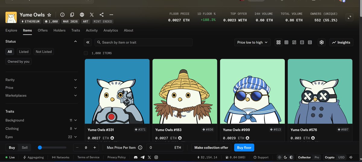Expand the Eyes trait filter
This screenshot has width=362, height=162.
pos(41,137)
